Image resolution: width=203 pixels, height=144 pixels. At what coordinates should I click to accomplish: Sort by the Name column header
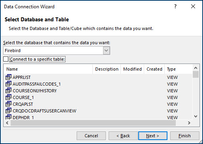48,69
